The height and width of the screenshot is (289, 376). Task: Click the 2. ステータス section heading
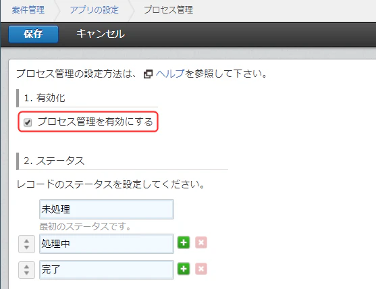click(x=54, y=161)
